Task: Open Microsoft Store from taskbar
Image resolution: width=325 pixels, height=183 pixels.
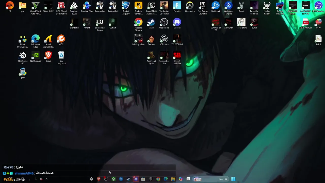Action: point(143,179)
